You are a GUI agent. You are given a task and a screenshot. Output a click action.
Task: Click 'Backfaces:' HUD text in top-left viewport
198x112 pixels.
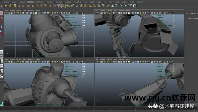click(x=70, y=15)
